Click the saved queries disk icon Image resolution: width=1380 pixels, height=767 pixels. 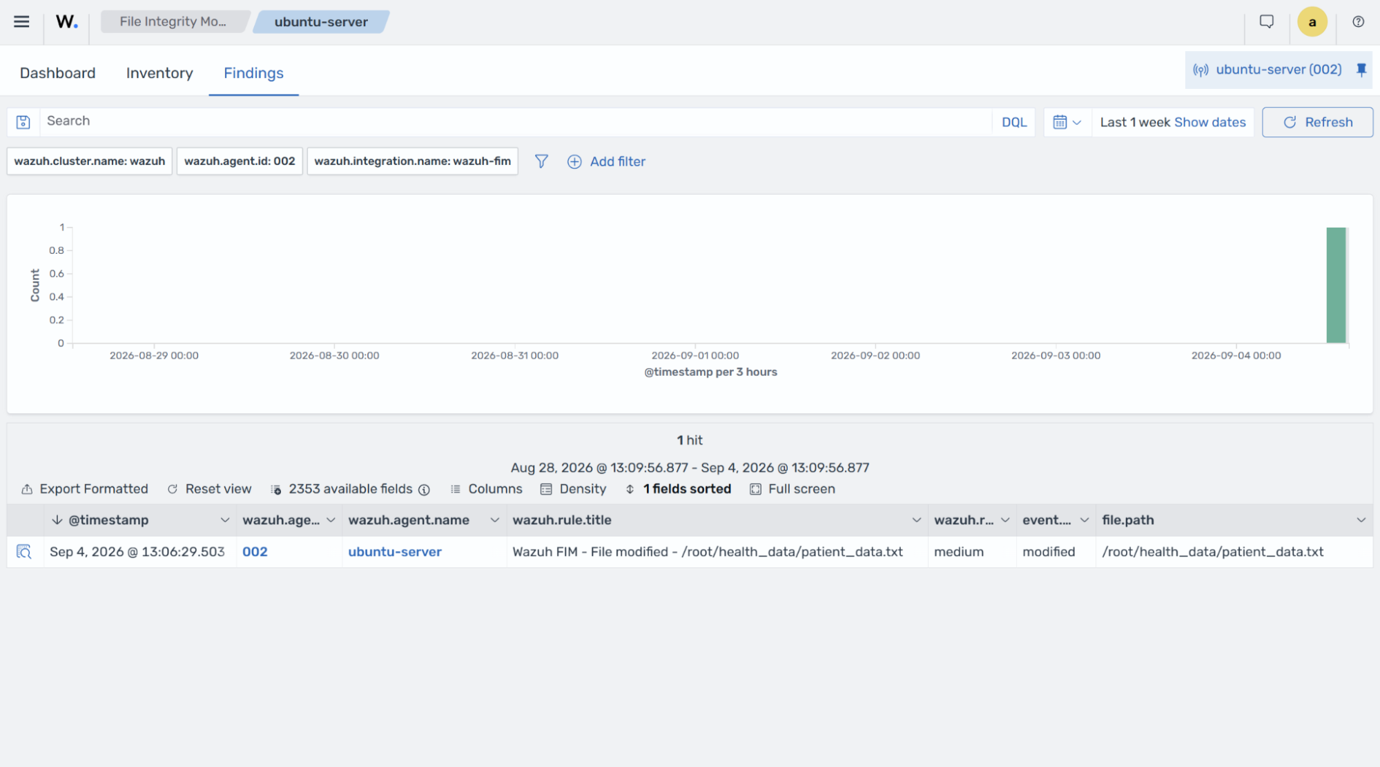23,122
